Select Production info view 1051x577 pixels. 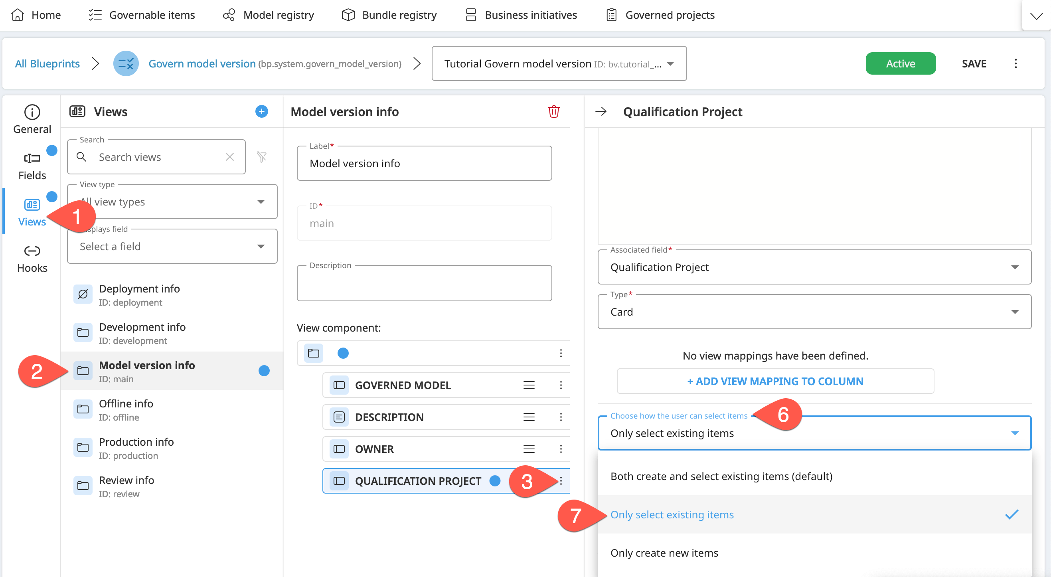pos(172,448)
